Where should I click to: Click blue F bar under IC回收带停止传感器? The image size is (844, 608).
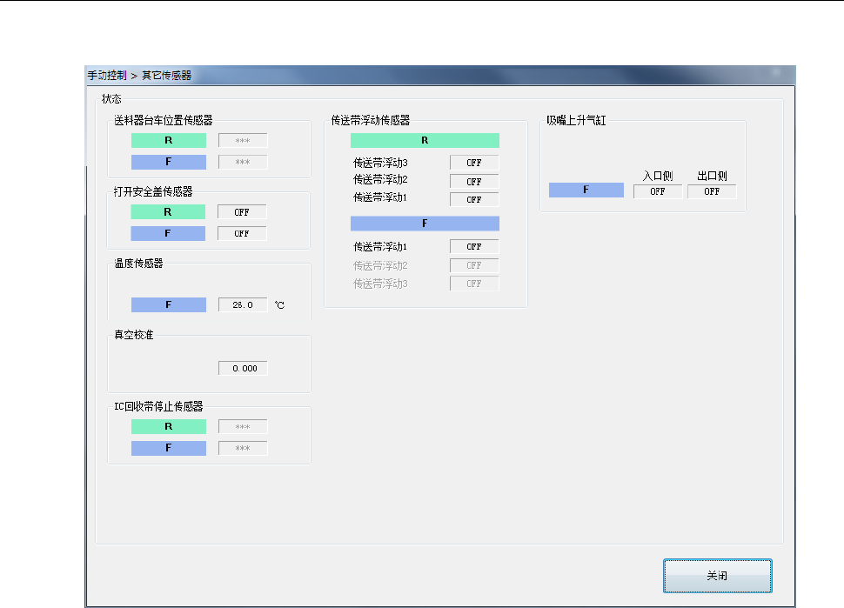tap(169, 448)
